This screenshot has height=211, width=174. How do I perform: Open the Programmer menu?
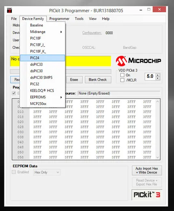59,19
